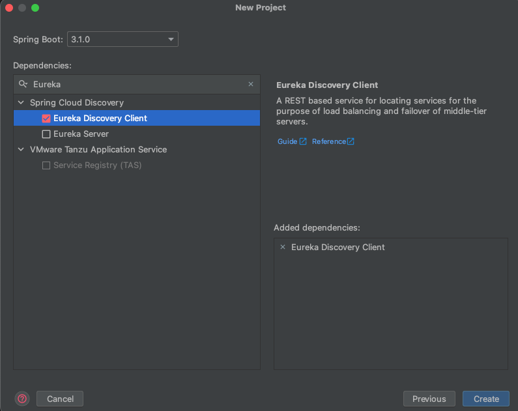Open the Spring Boot version dropdown

[122, 39]
